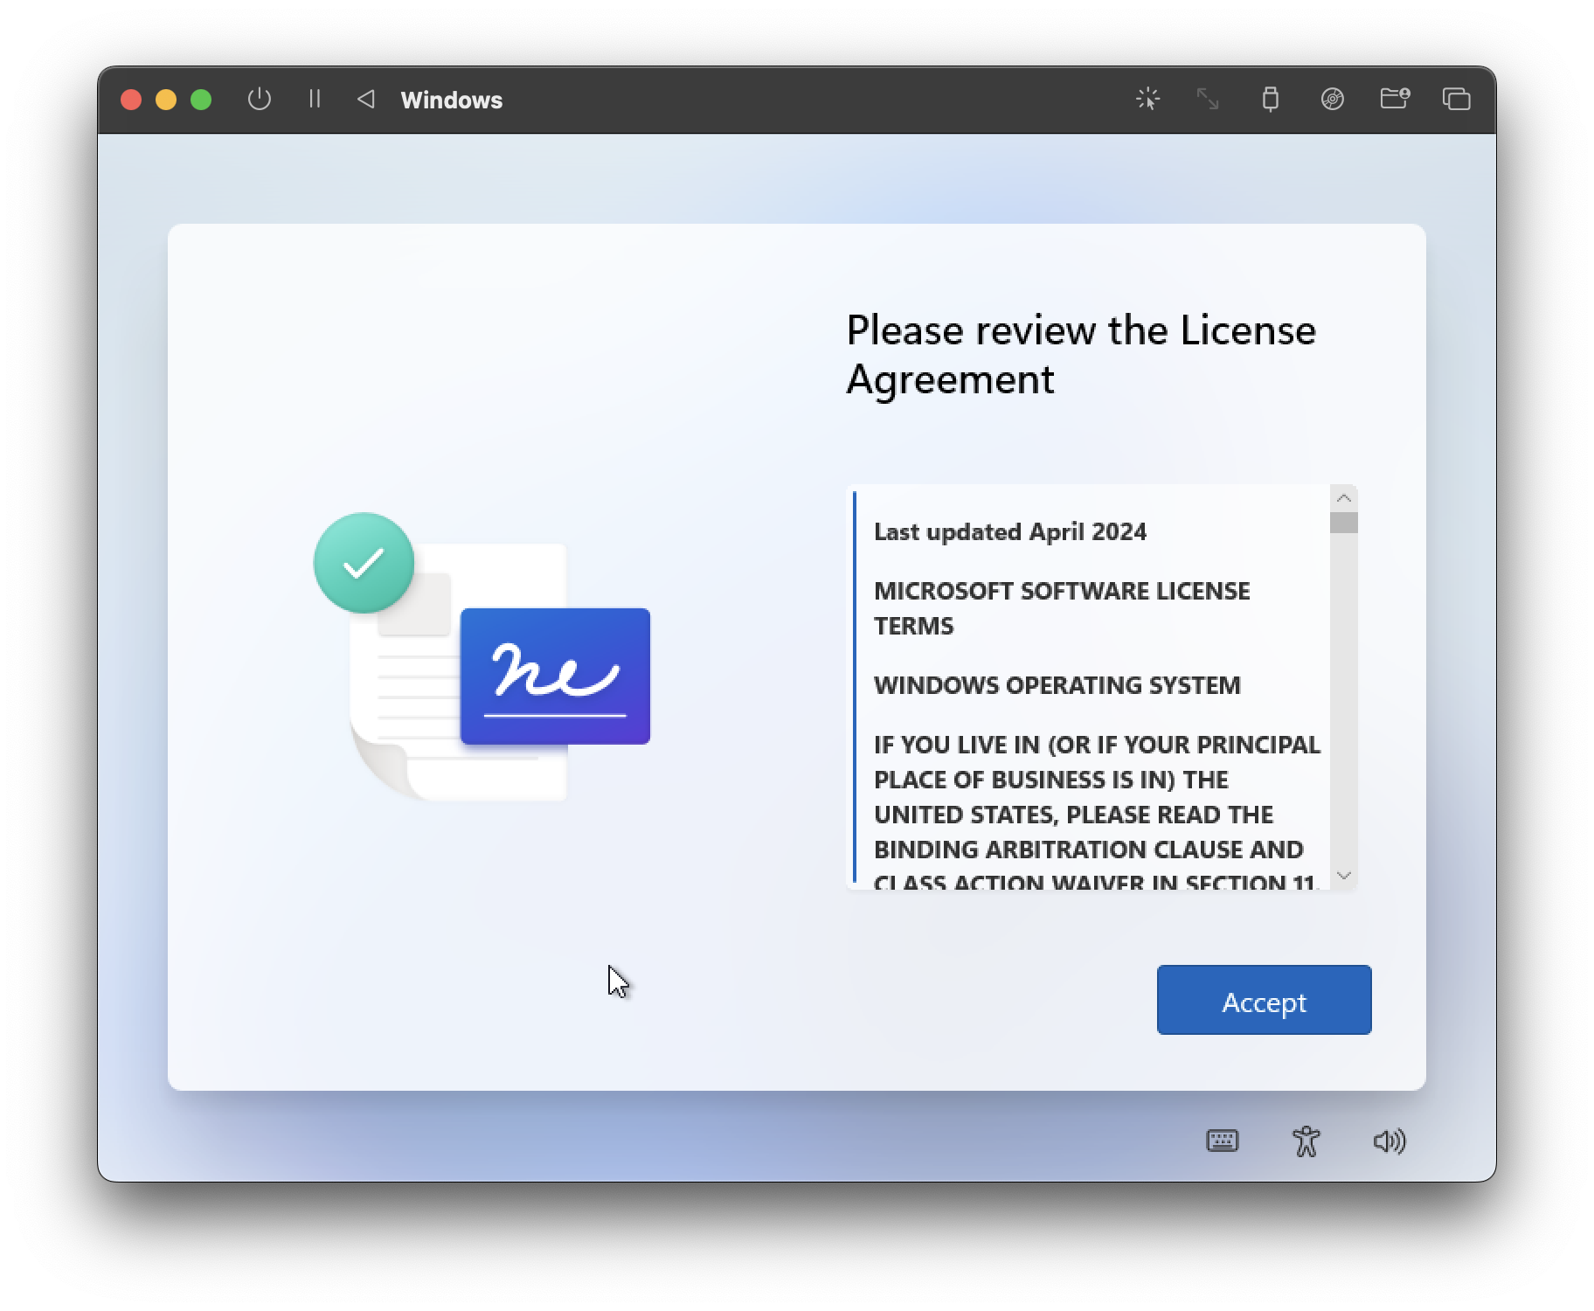The width and height of the screenshot is (1594, 1311).
Task: Click the resize display arrows icon
Action: click(x=1208, y=100)
